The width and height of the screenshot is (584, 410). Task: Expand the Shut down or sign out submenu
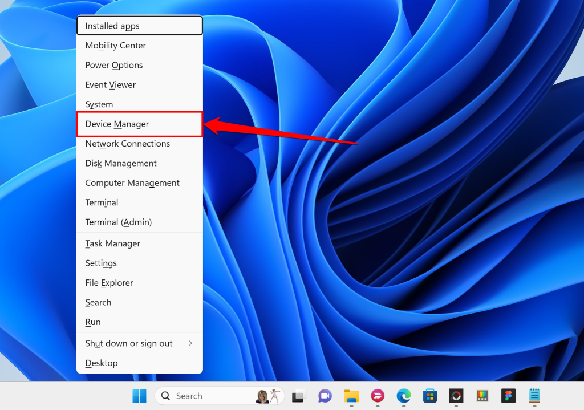[140, 343]
